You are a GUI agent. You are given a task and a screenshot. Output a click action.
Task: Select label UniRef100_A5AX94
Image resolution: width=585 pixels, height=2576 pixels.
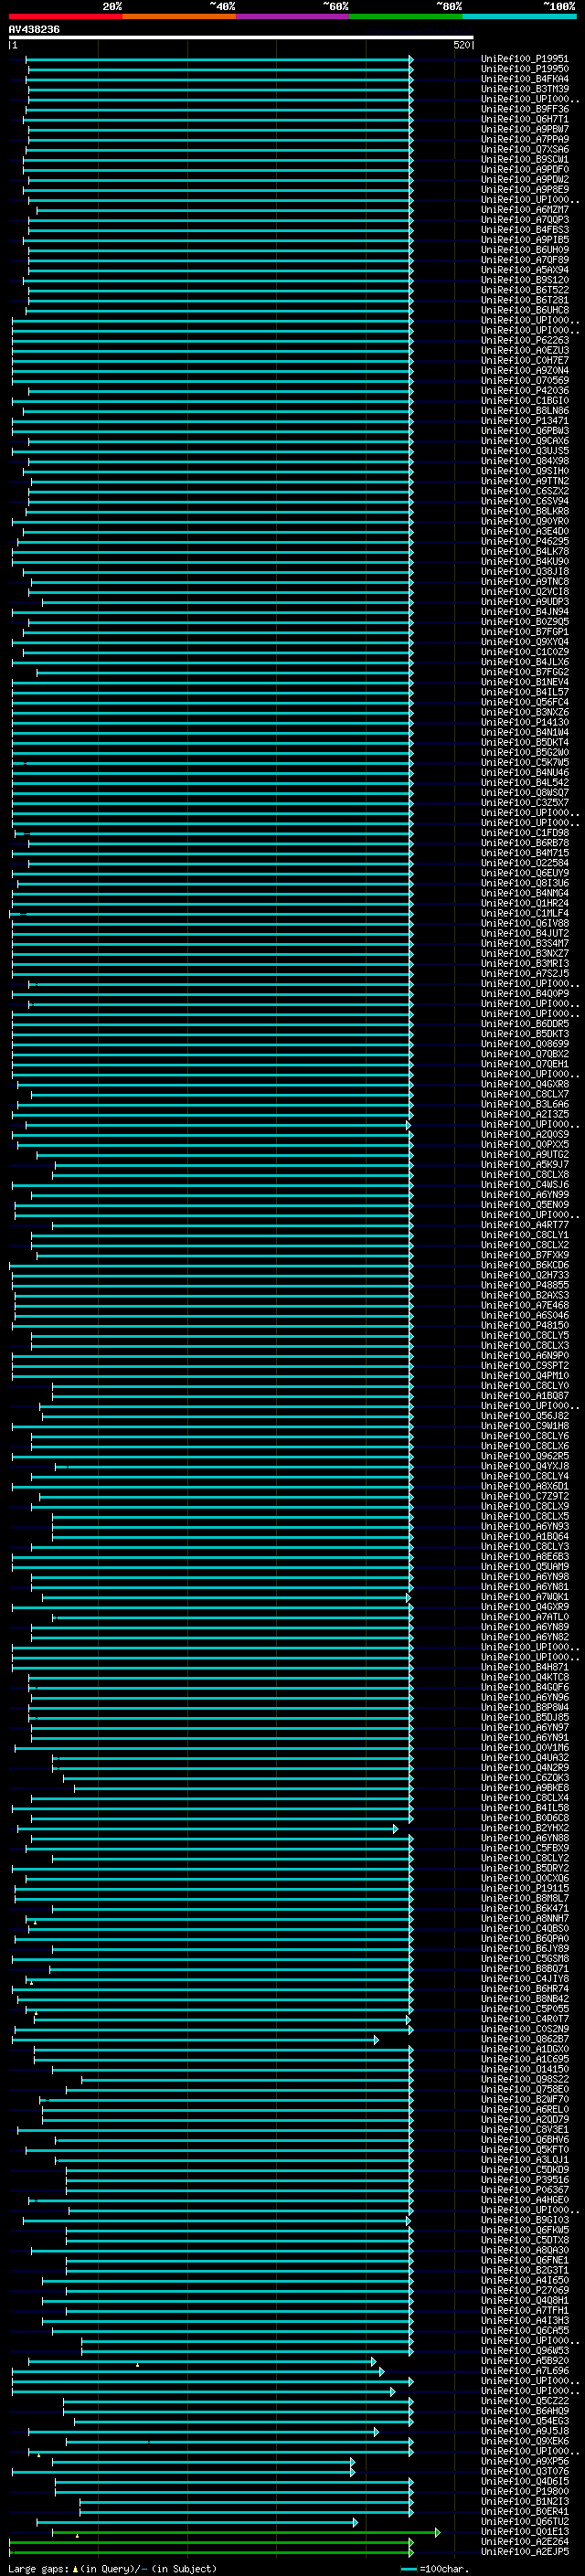point(525,270)
